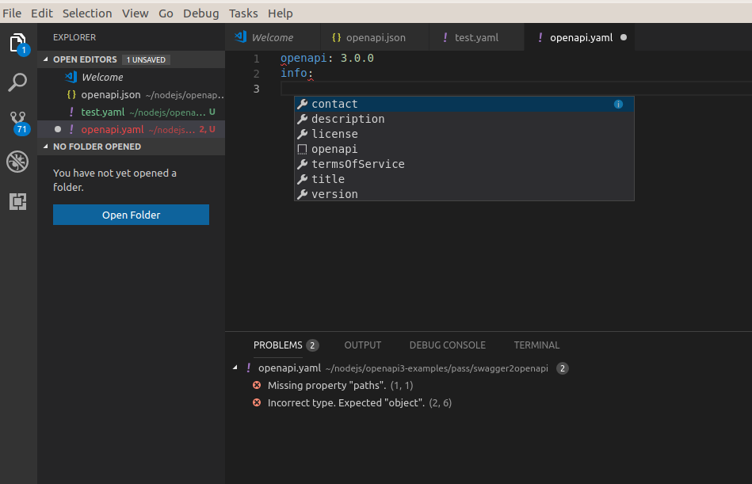Select test.yaml in Open Editors list

coord(131,112)
